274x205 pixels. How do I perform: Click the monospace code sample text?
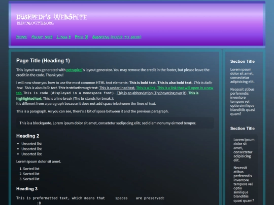click(x=70, y=93)
